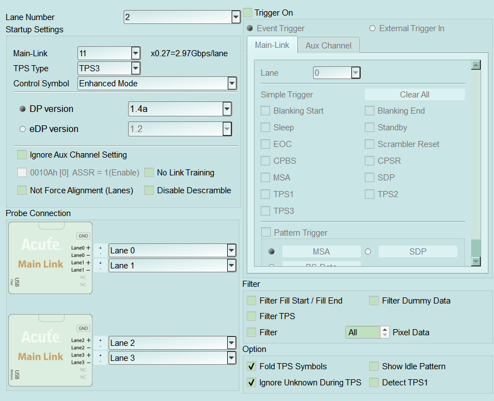Open the Lane 2 probe dropdown
The image size is (494, 401).
pos(232,343)
